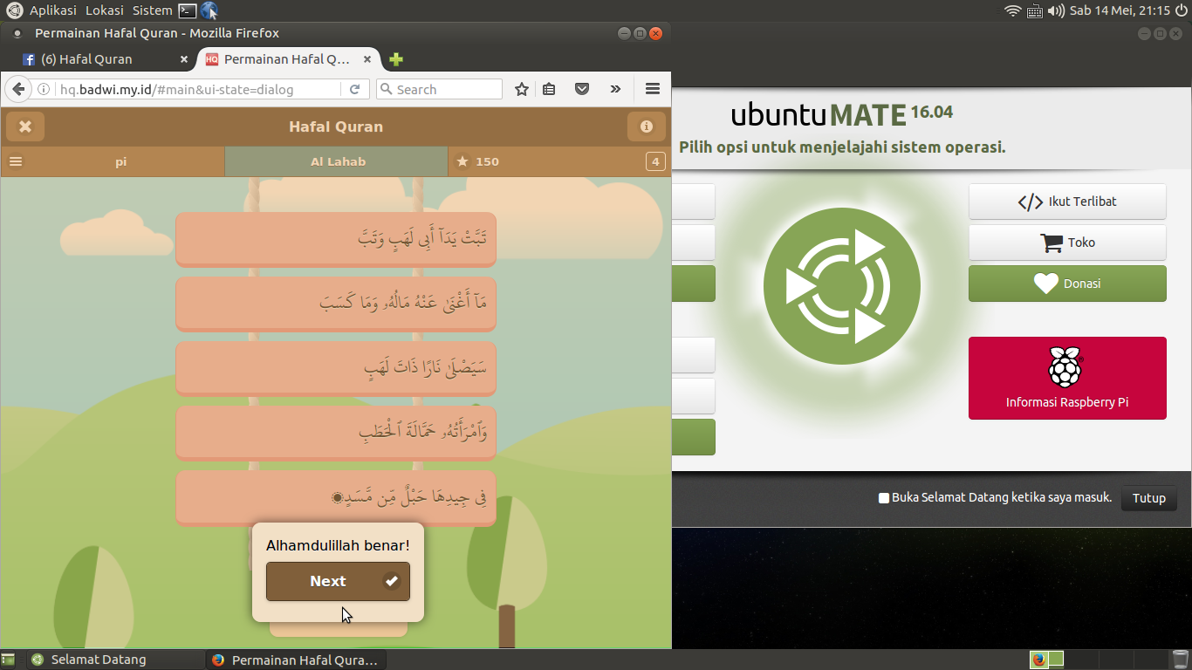Open the Wi-Fi network indicator
This screenshot has height=670, width=1192.
click(1012, 10)
